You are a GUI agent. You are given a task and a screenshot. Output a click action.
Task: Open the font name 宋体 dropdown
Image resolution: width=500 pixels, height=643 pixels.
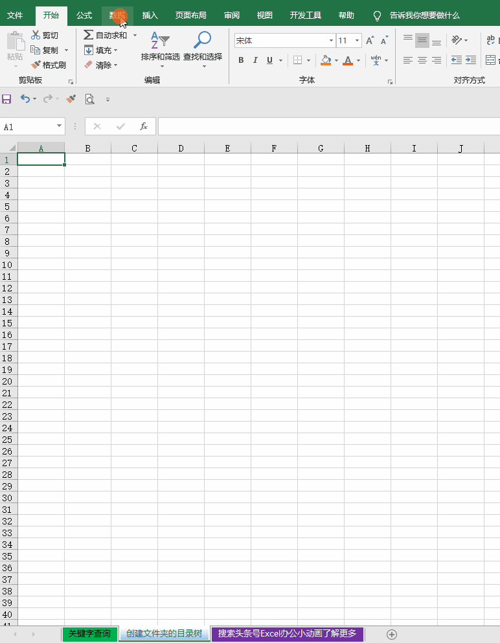[x=331, y=40]
